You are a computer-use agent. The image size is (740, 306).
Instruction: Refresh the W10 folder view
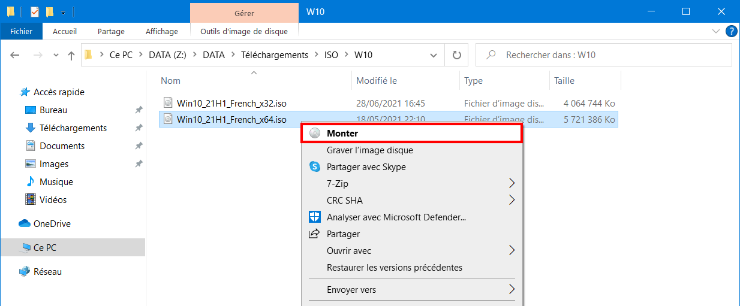pyautogui.click(x=457, y=55)
